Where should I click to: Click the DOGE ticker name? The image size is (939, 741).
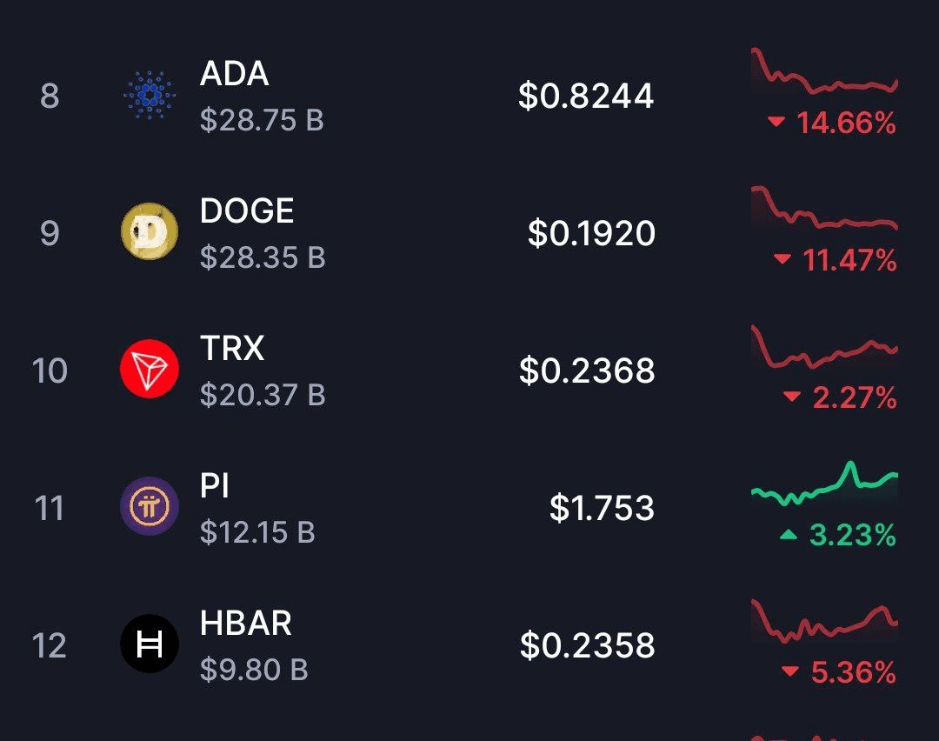pos(247,210)
